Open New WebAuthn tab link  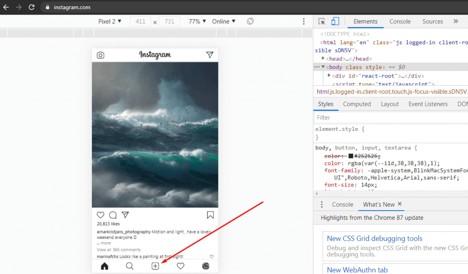(x=357, y=270)
